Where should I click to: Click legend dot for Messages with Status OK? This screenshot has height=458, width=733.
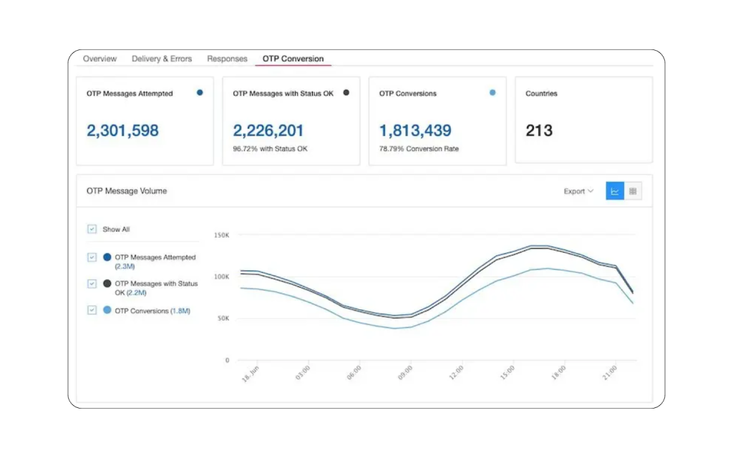[107, 283]
